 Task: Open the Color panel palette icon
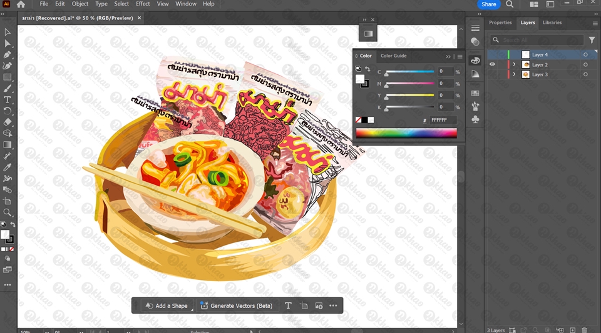[475, 61]
